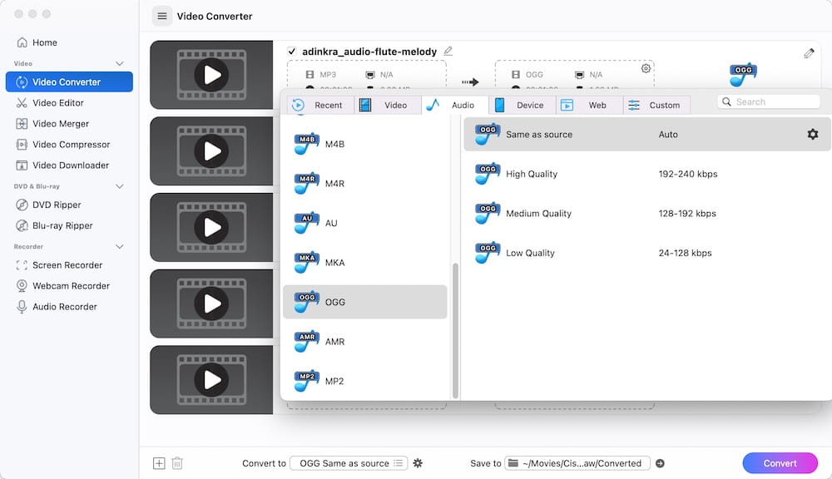Collapse the Recorder sidebar section
The height and width of the screenshot is (479, 832).
pyautogui.click(x=119, y=247)
